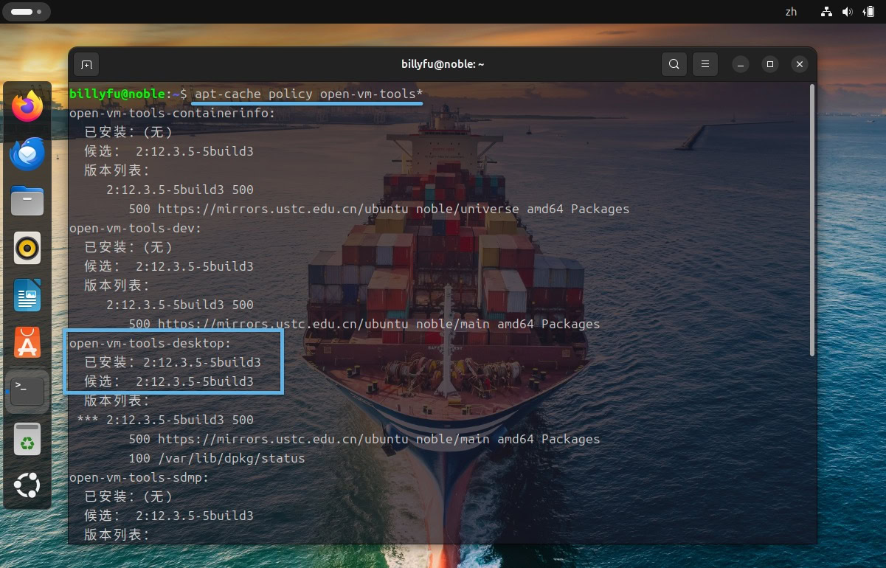886x568 pixels.
Task: Mute system volume via speaker icon
Action: click(847, 12)
